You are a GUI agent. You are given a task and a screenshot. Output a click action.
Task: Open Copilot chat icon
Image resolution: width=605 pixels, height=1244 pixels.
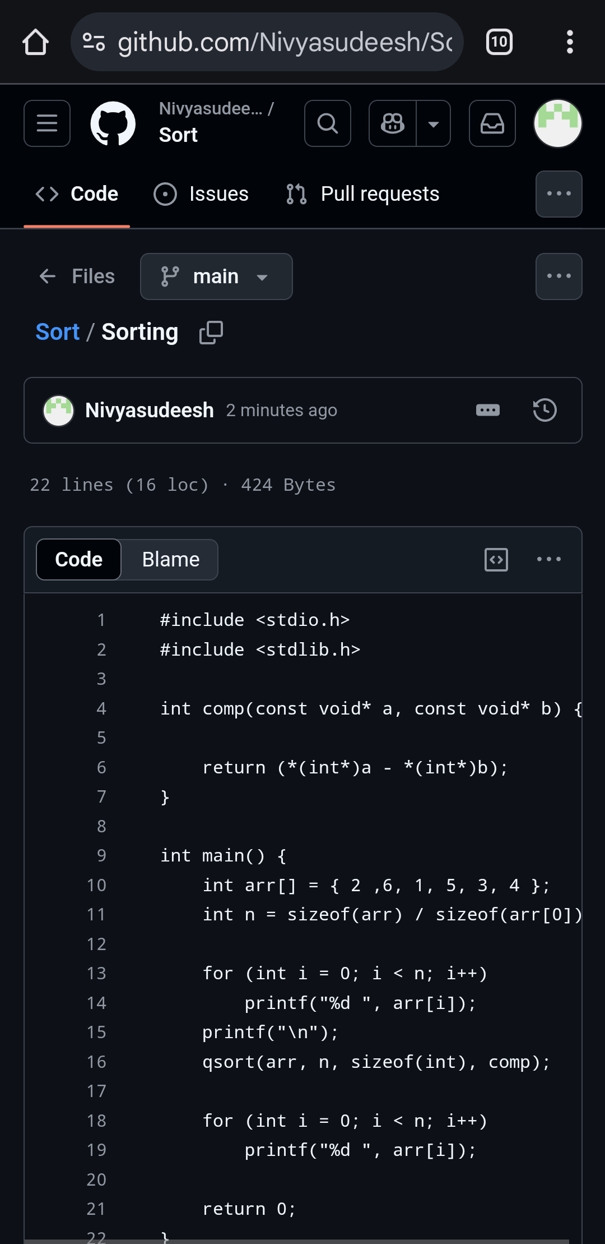tap(393, 123)
